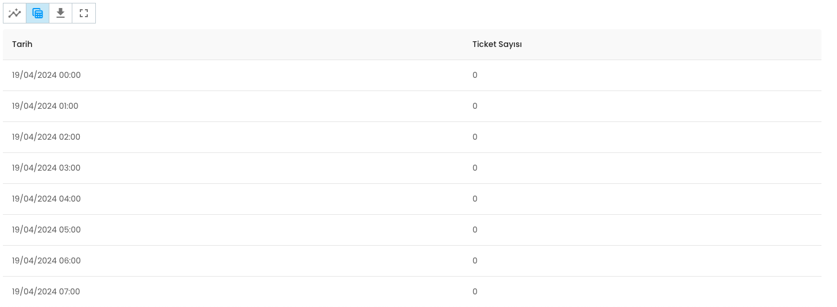This screenshot has height=307, width=837.
Task: Click ticket count for 06:00 row
Action: 475,261
